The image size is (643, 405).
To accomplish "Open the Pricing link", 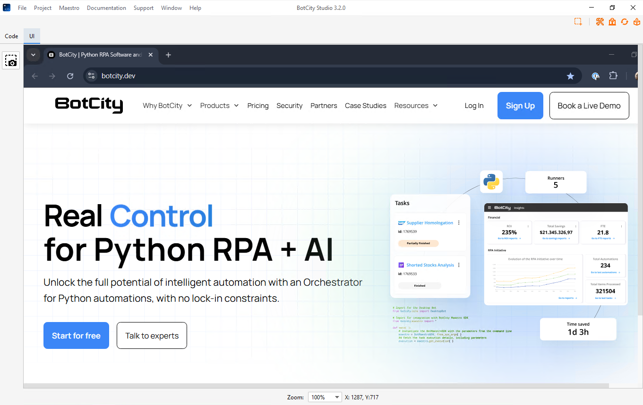I will coord(258,106).
